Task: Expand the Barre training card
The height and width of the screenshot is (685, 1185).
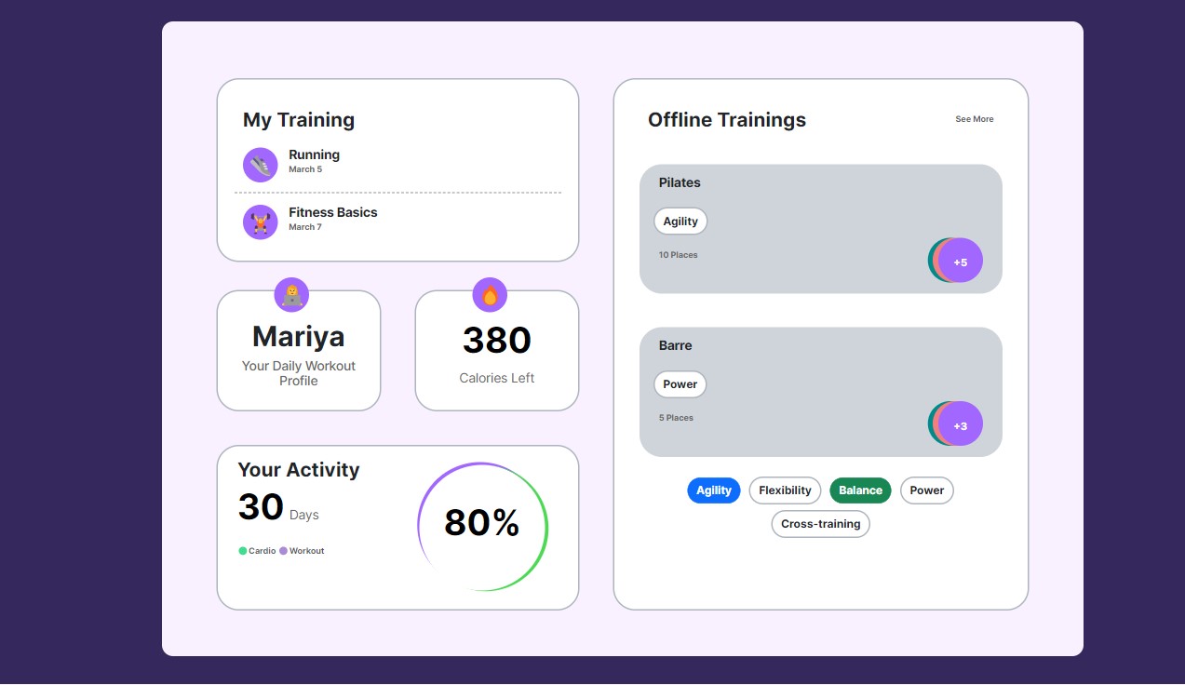Action: pos(820,391)
